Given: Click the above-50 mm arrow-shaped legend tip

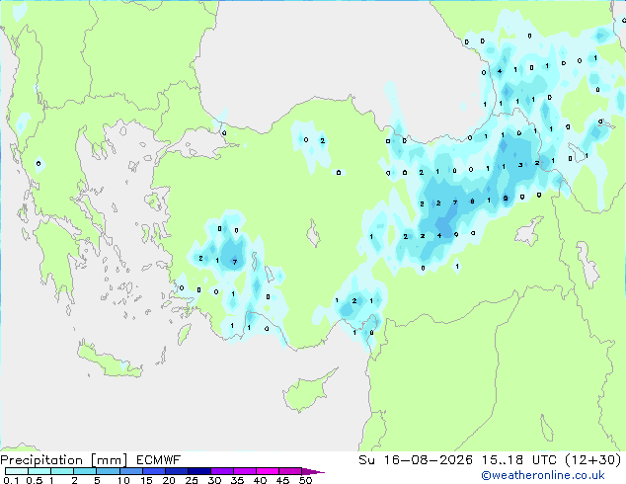Looking at the screenshot, I should tap(313, 471).
